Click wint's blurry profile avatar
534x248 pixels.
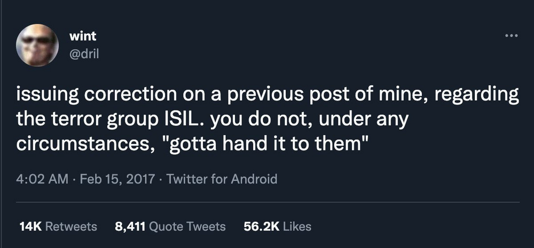pyautogui.click(x=38, y=45)
